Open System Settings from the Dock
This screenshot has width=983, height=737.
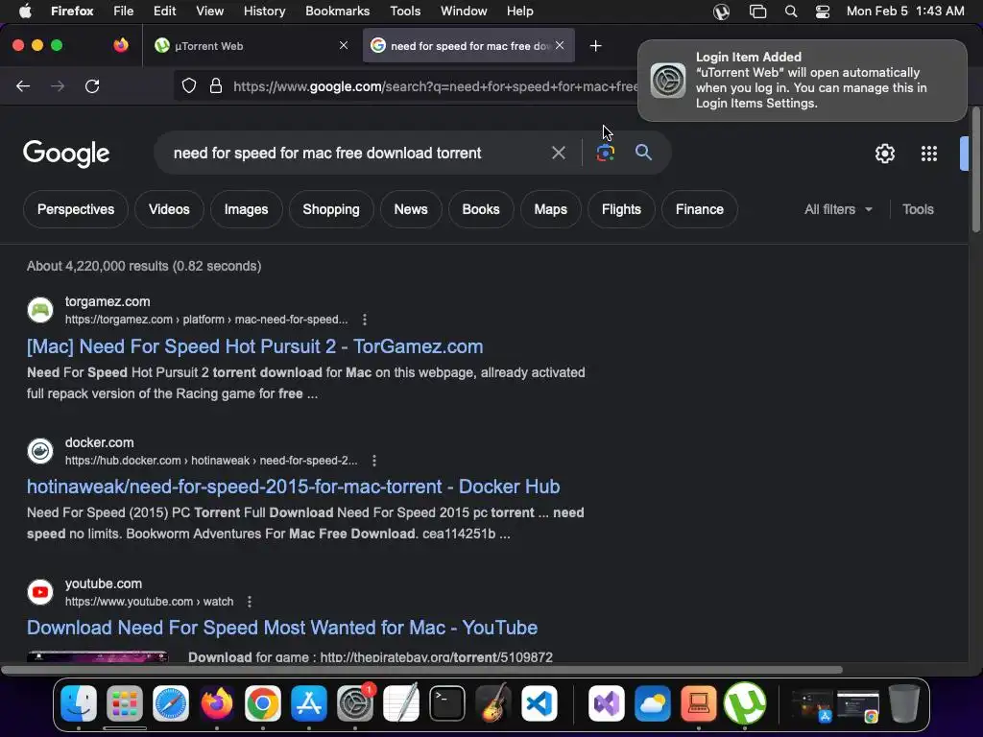355,703
